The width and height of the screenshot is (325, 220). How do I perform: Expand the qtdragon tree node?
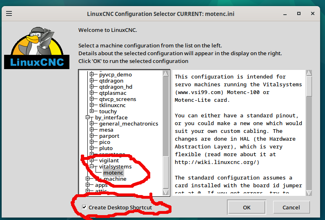click(92, 80)
